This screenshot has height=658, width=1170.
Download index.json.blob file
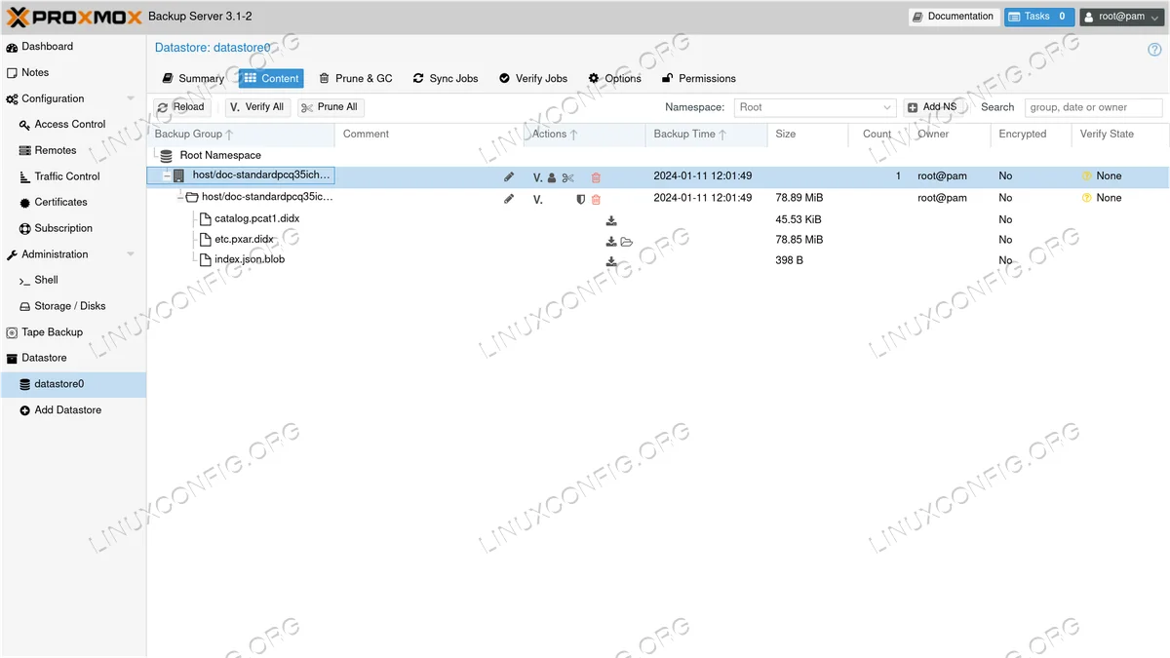point(611,261)
